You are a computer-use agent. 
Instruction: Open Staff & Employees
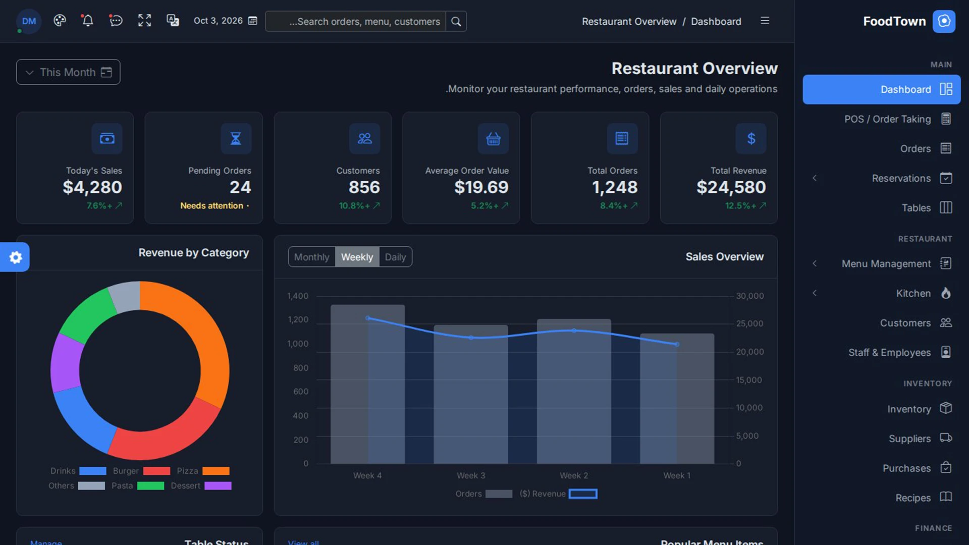[881, 352]
